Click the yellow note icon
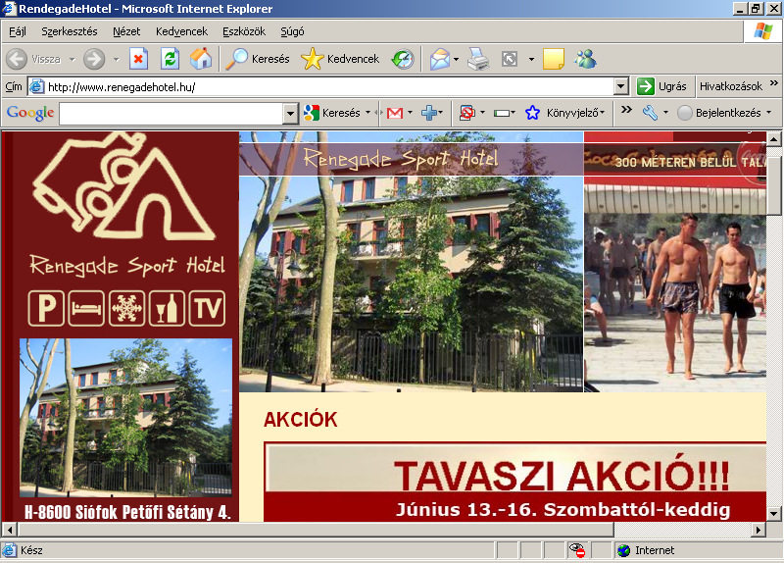784x563 pixels. 554,59
